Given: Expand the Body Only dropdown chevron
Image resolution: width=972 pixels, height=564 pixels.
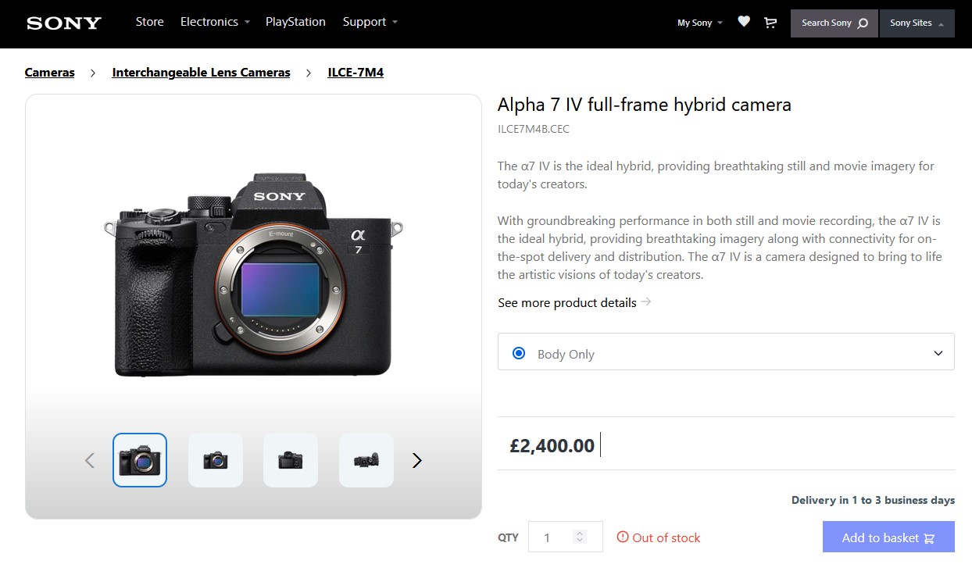Looking at the screenshot, I should [x=938, y=353].
